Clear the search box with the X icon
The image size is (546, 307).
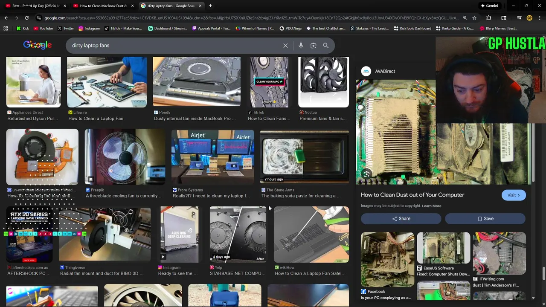click(x=285, y=46)
